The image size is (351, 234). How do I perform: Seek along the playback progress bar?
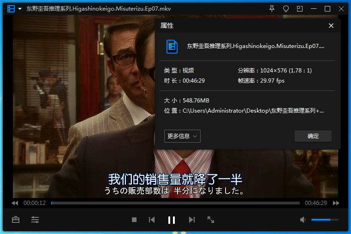point(175,203)
